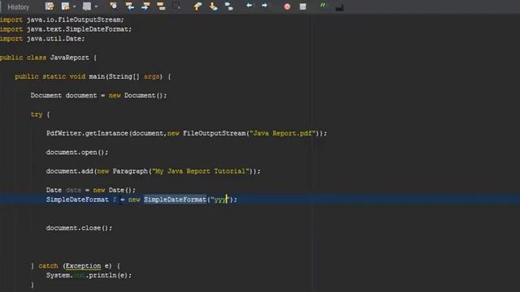Click the SimpleDateFormat import line
520x292 pixels.
click(66, 29)
